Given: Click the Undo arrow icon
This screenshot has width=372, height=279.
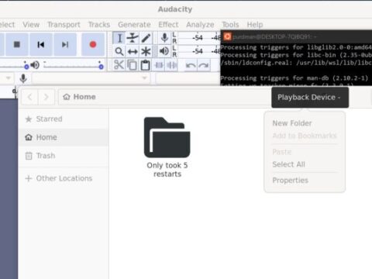Looking at the screenshot, I should point(191,65).
